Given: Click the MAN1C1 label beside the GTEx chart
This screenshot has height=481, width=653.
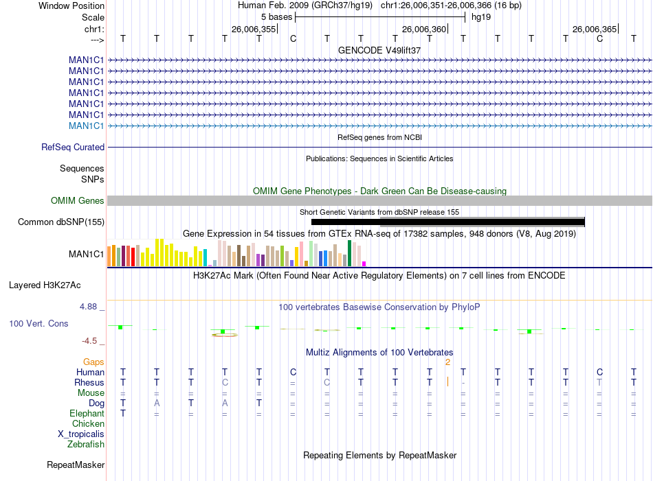Looking at the screenshot, I should 86,254.
